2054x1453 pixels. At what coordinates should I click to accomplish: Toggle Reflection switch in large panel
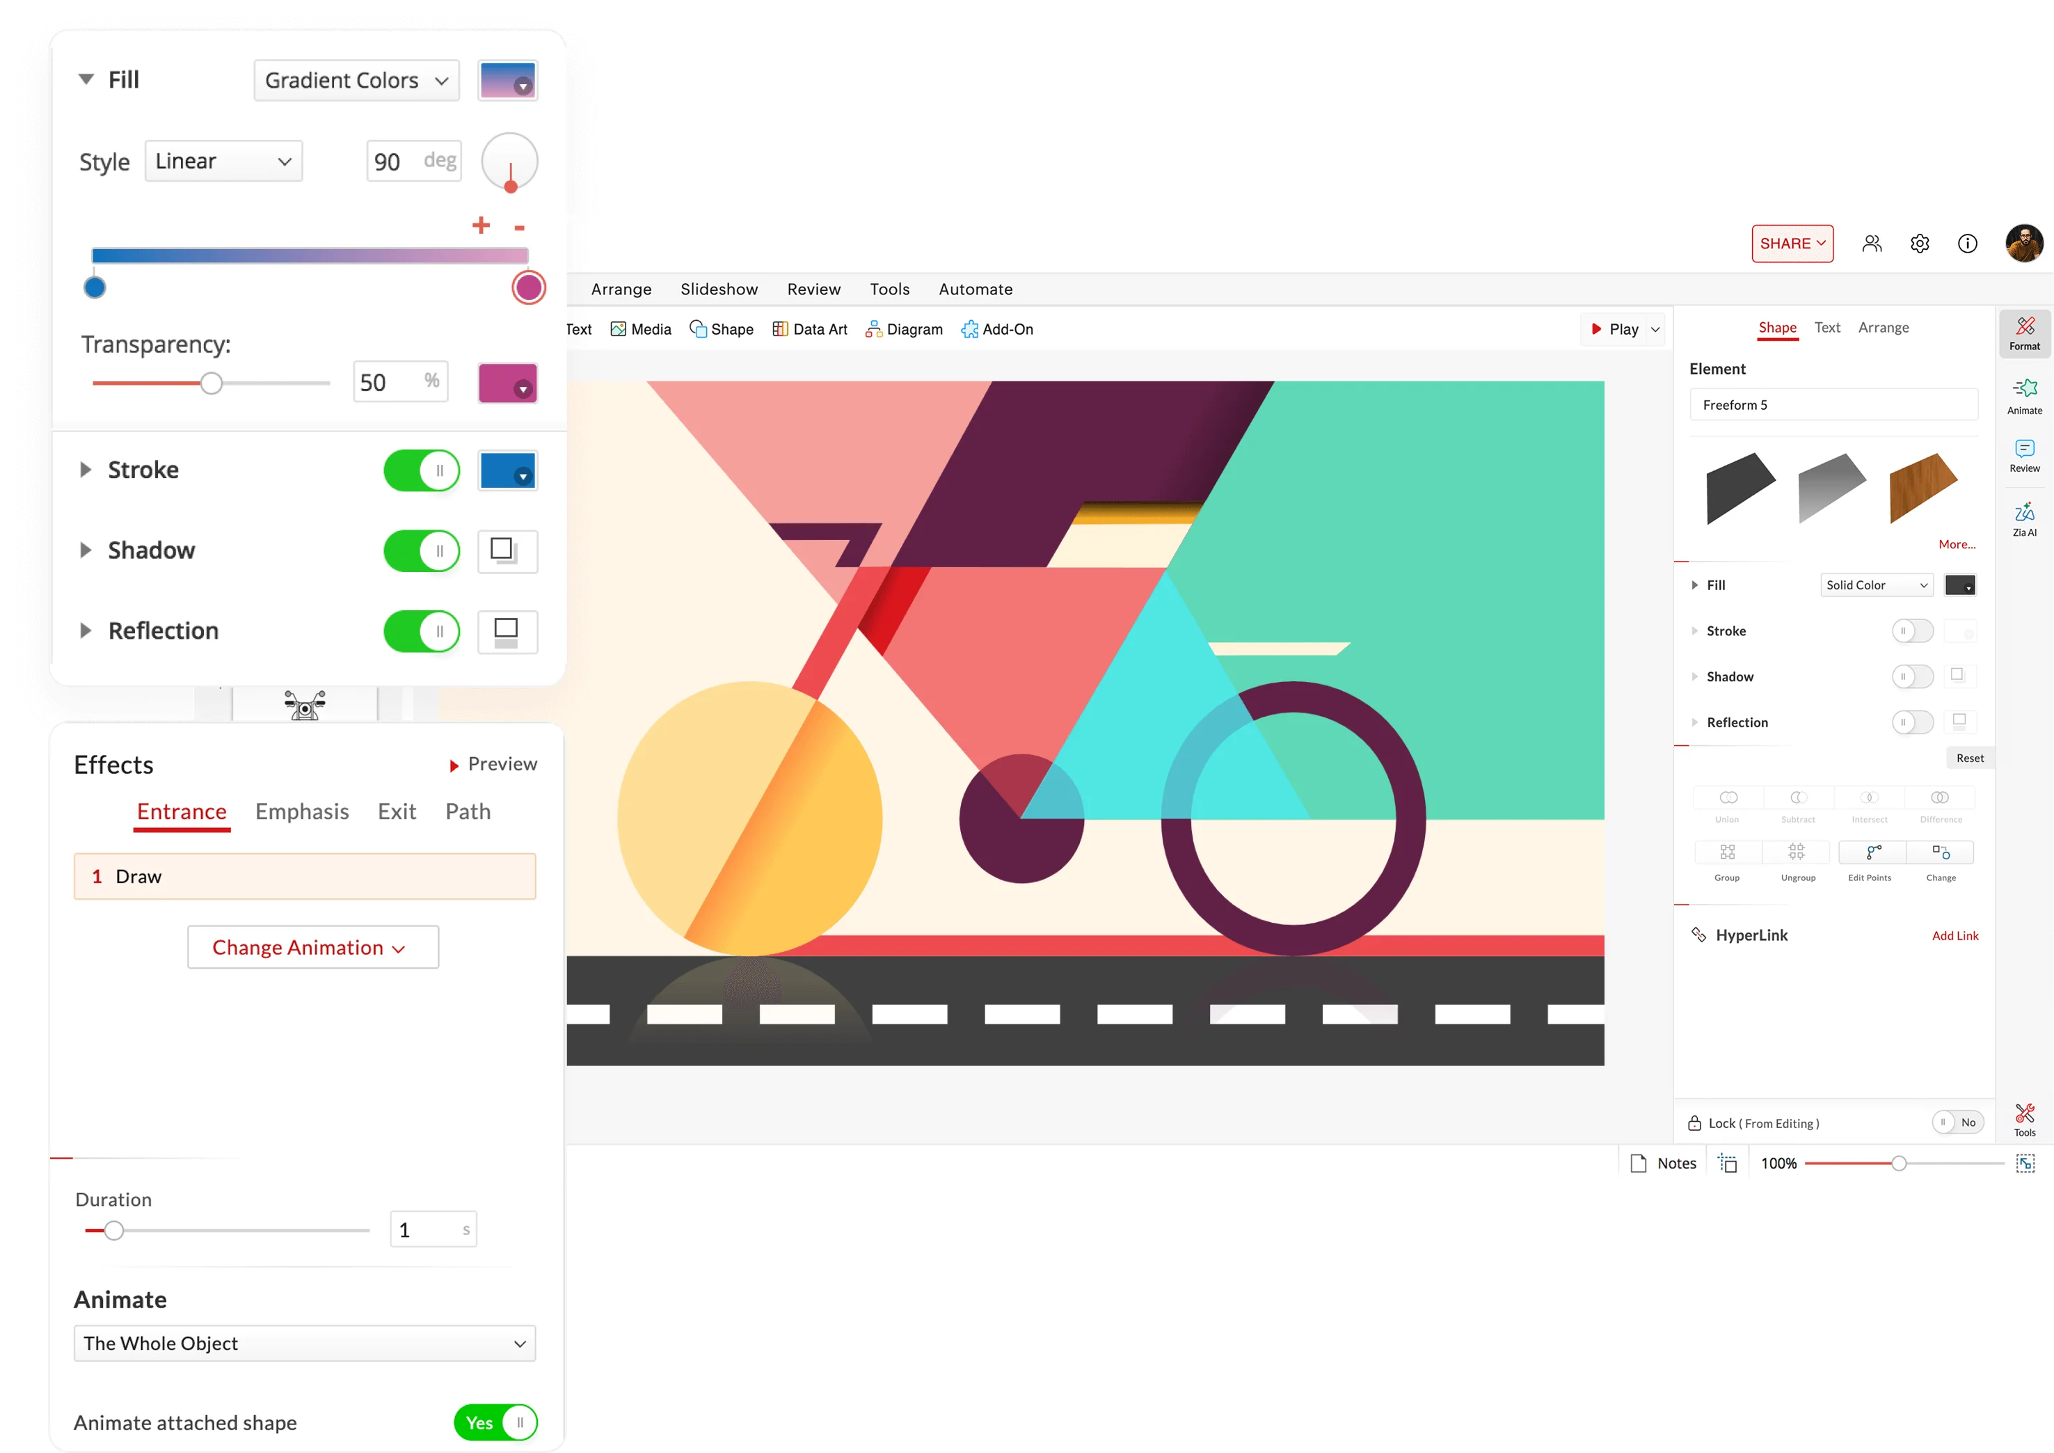tap(422, 632)
